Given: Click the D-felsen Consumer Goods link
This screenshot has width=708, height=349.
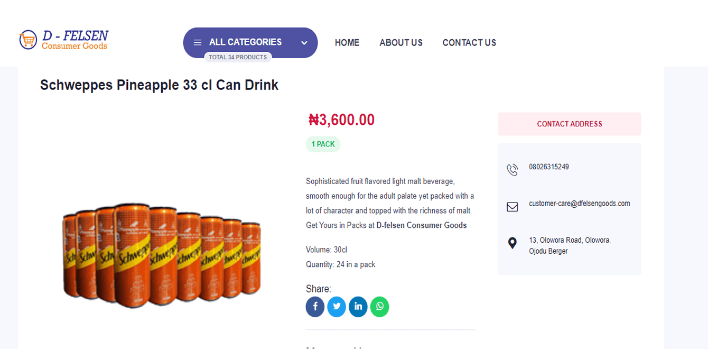Looking at the screenshot, I should click(422, 225).
